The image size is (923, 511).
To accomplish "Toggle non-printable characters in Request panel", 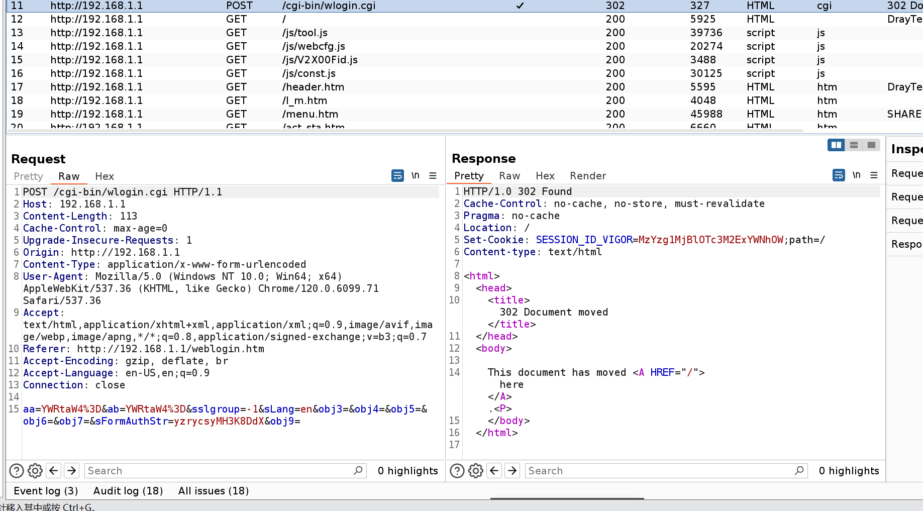I will point(416,176).
